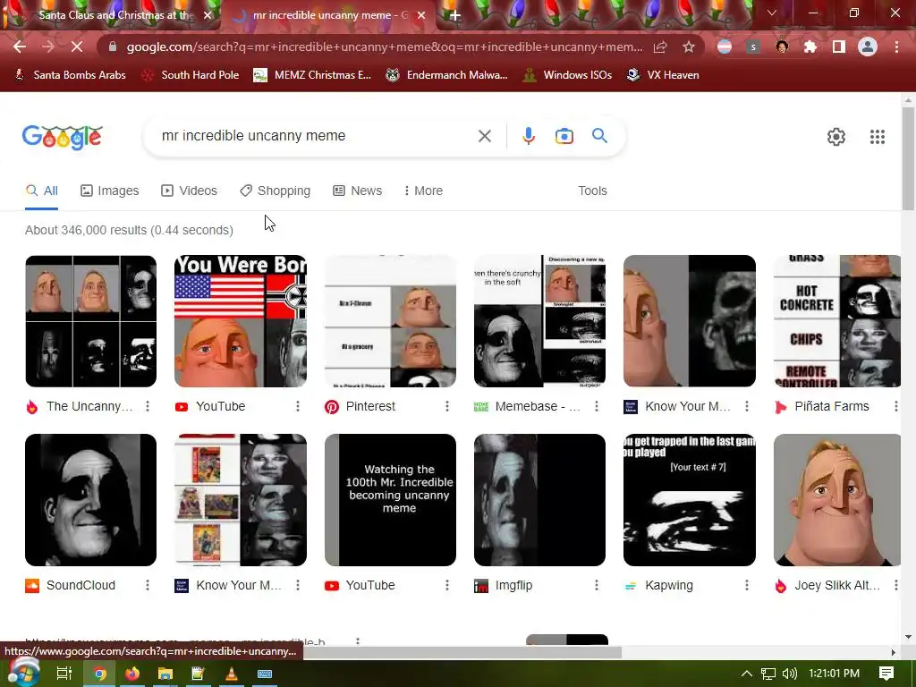Show hidden system tray icons
This screenshot has width=916, height=687.
[747, 674]
